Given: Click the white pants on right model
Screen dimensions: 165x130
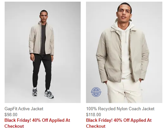Looking at the screenshot, I should (123, 91).
